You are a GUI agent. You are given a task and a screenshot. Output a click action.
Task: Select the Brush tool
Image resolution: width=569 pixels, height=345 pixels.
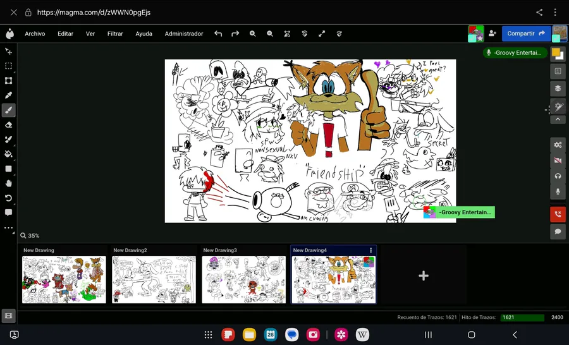click(8, 110)
